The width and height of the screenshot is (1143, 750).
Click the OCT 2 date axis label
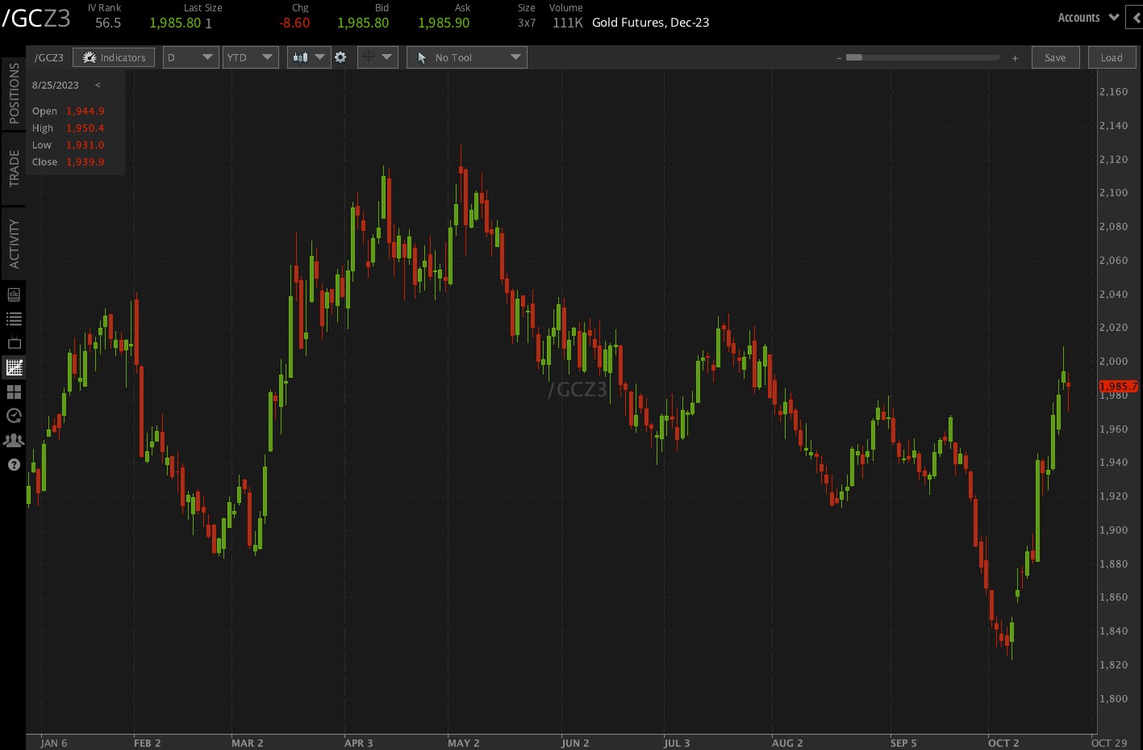[x=1003, y=743]
